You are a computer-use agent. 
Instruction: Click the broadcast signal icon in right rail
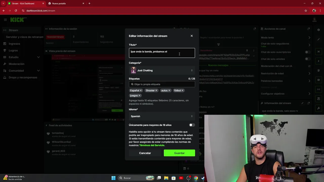pyautogui.click(x=318, y=89)
